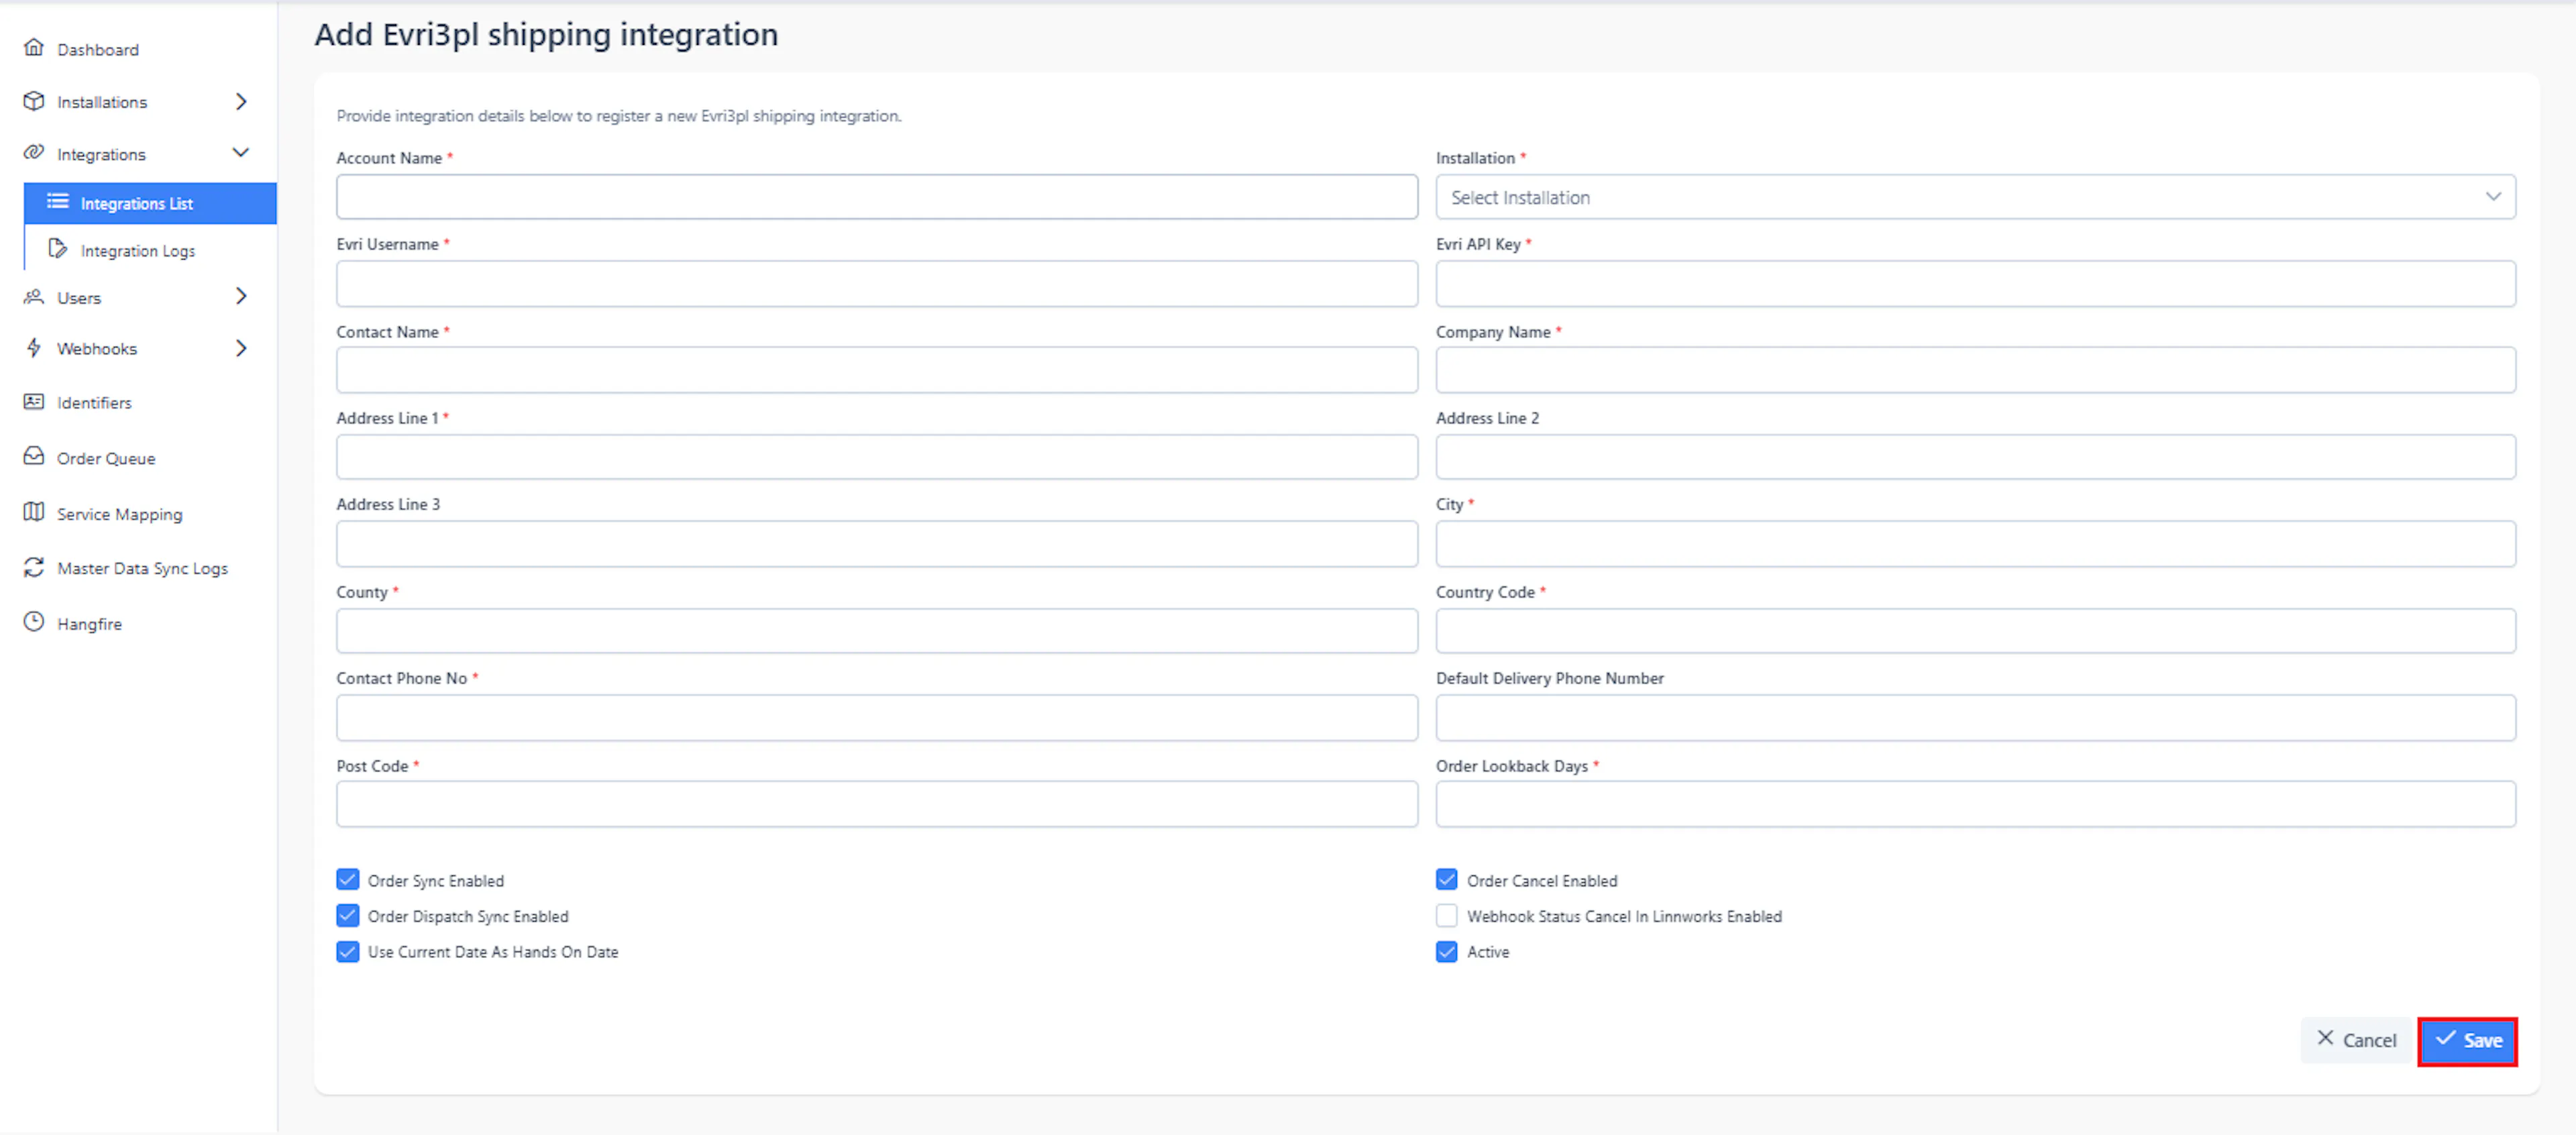Click the Address Line 1 input
Screen dimensions: 2576x1135
pyautogui.click(x=877, y=457)
